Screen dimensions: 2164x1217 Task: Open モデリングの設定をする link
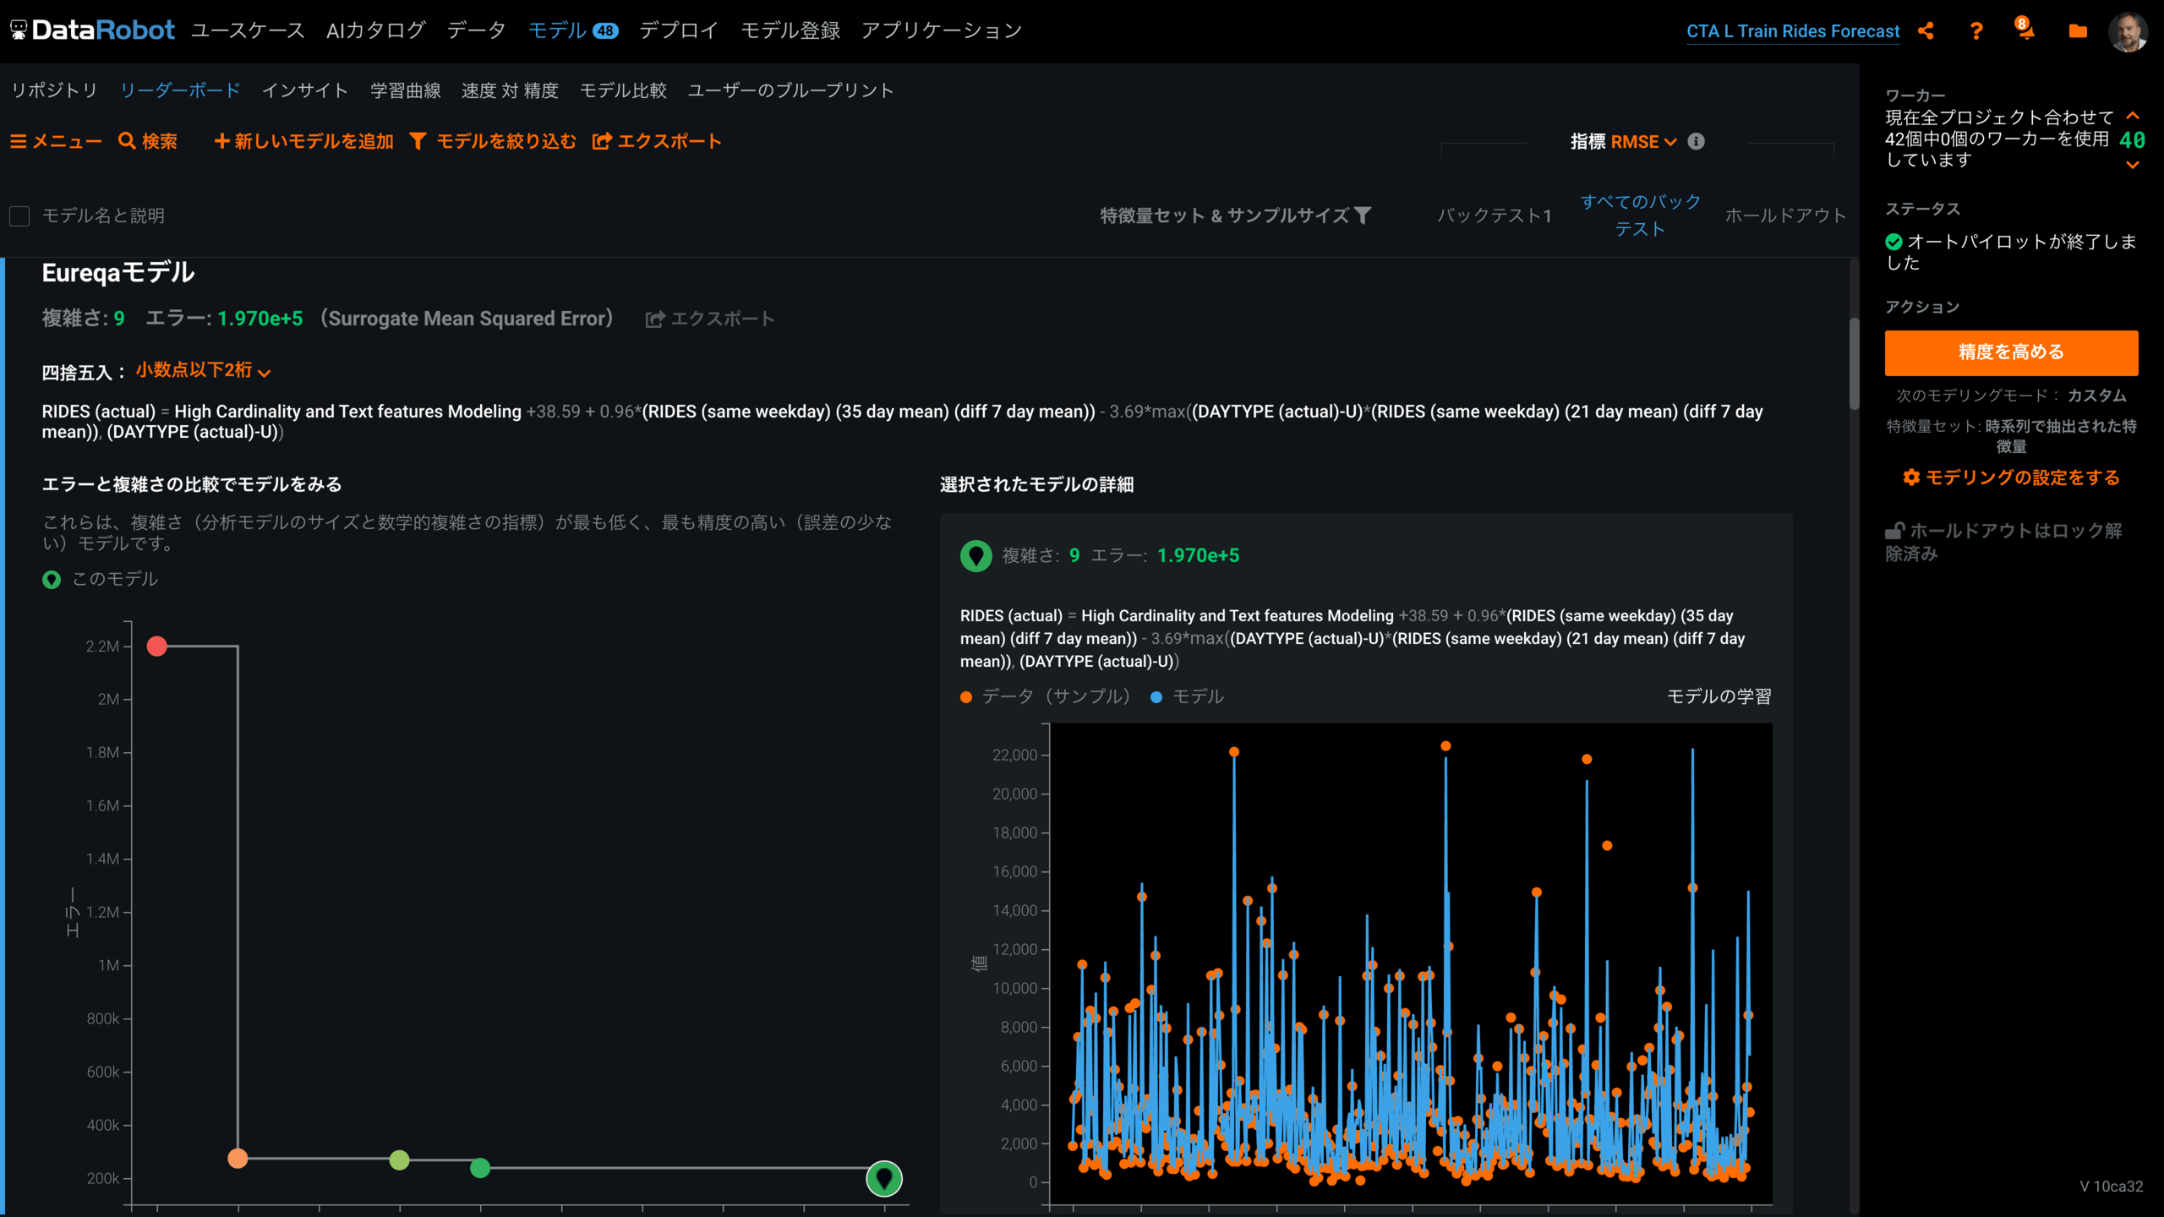[x=2011, y=478]
